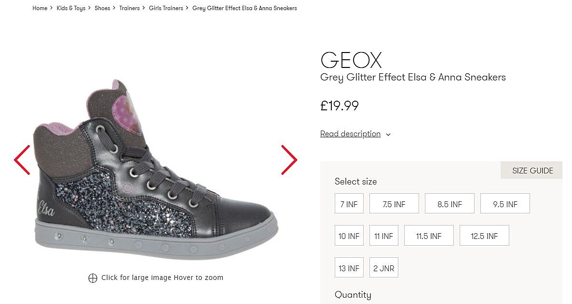The height and width of the screenshot is (304, 572).
Task: Select size 10 INF
Action: click(x=349, y=236)
